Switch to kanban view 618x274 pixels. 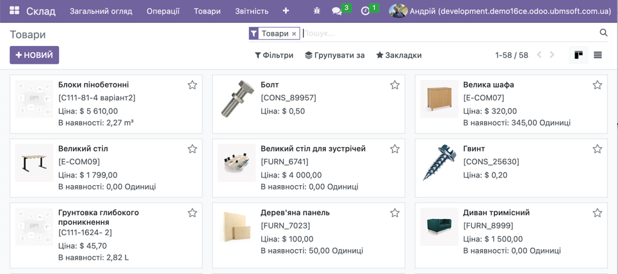point(578,55)
